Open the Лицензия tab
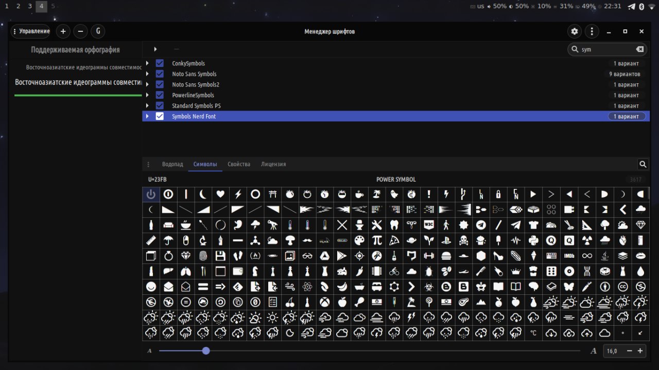The width and height of the screenshot is (659, 370). pos(273,164)
